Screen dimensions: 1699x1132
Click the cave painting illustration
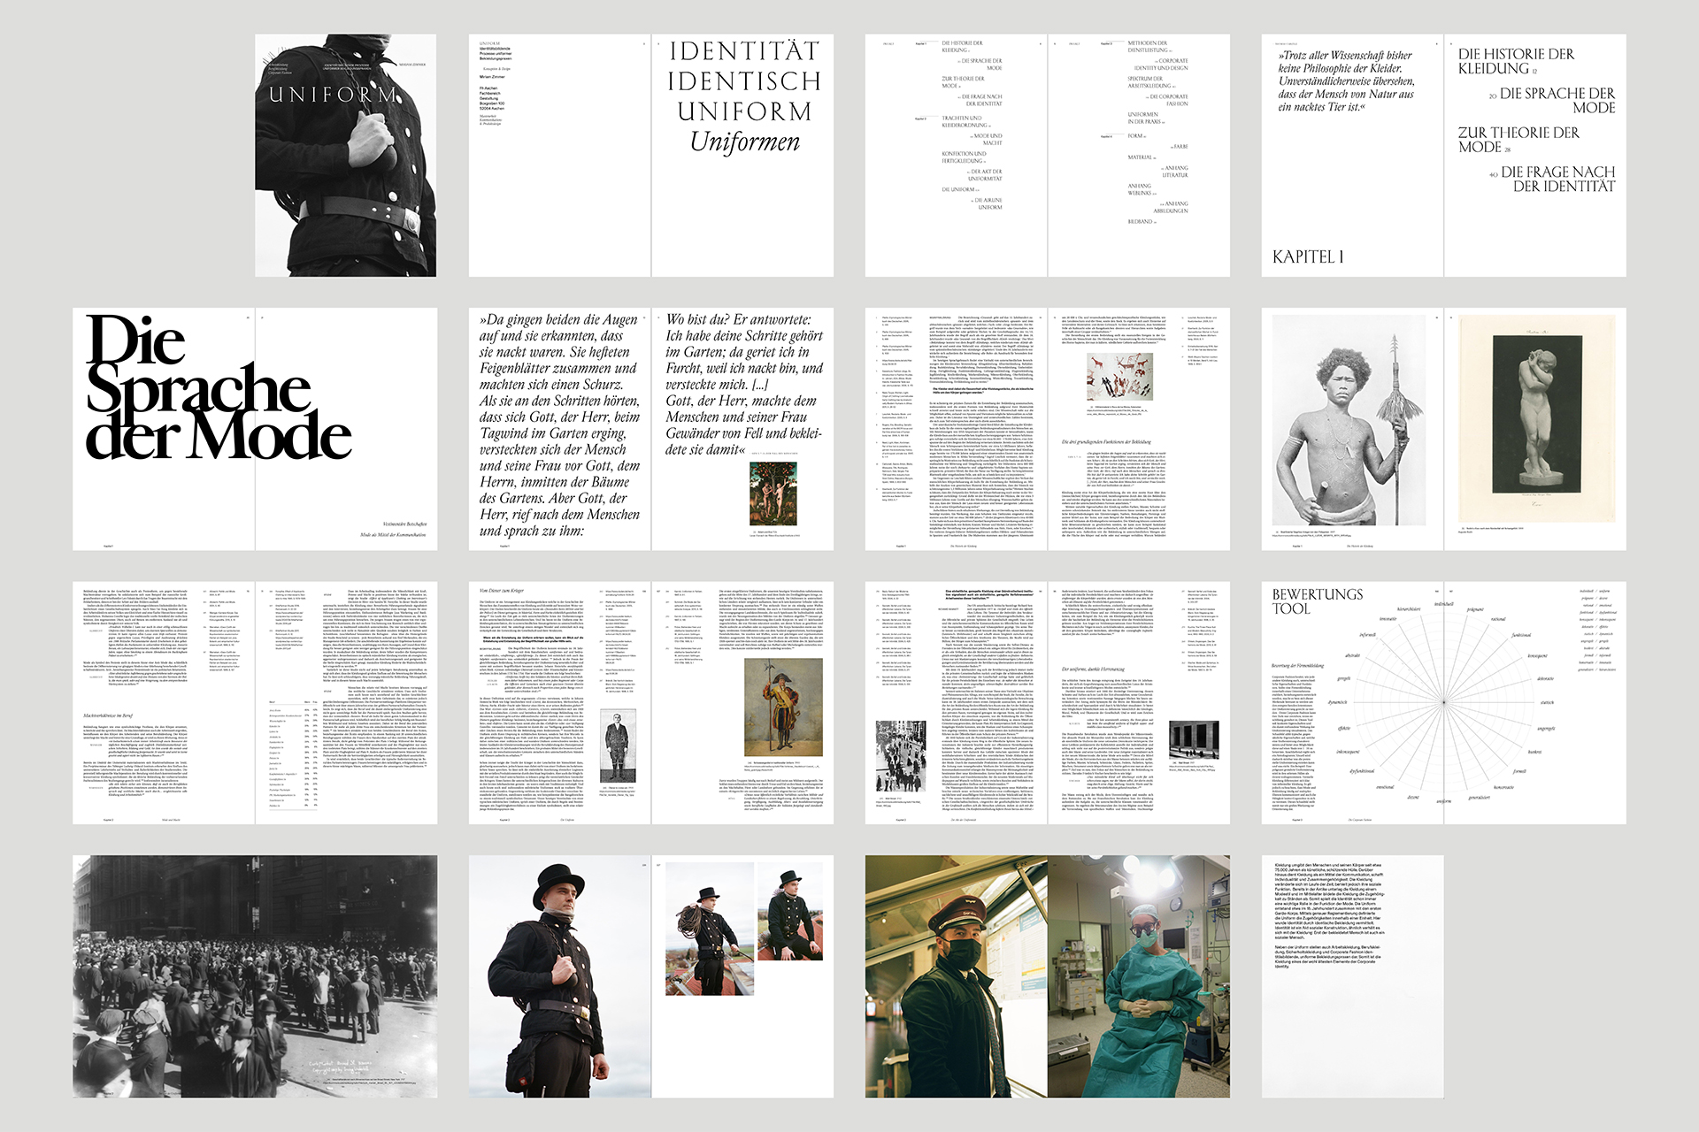pyautogui.click(x=1118, y=376)
